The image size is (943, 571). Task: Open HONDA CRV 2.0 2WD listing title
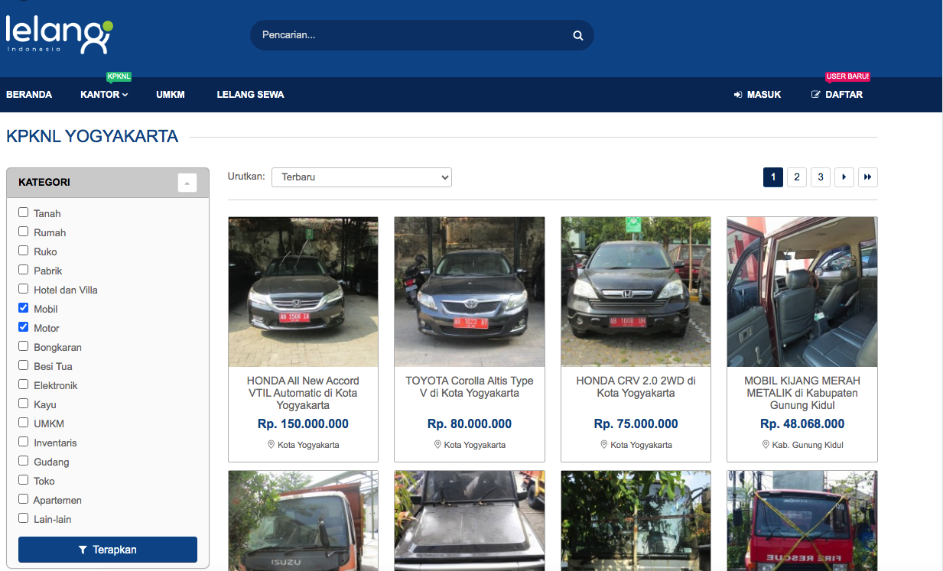636,387
